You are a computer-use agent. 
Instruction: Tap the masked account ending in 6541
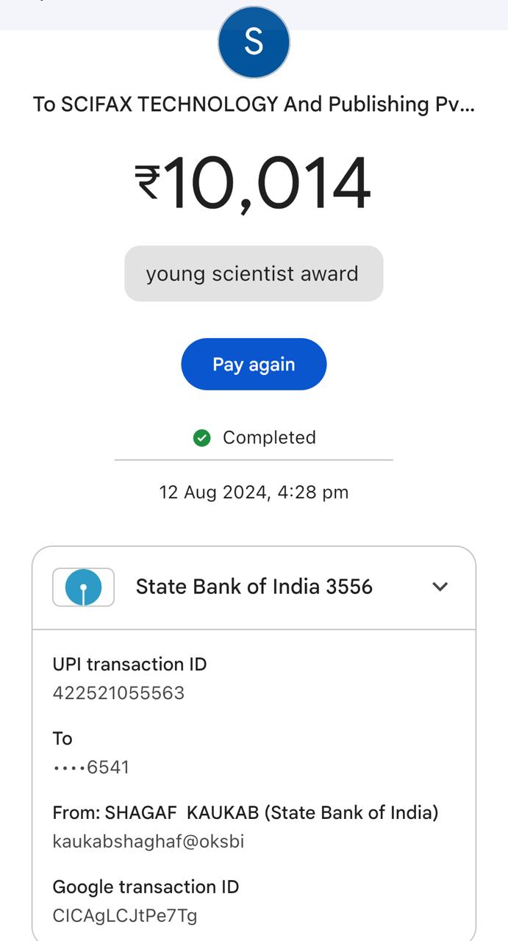(91, 768)
